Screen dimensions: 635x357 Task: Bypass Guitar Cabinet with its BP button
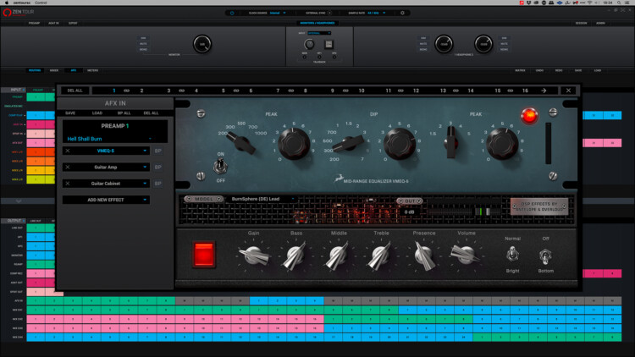coord(158,184)
